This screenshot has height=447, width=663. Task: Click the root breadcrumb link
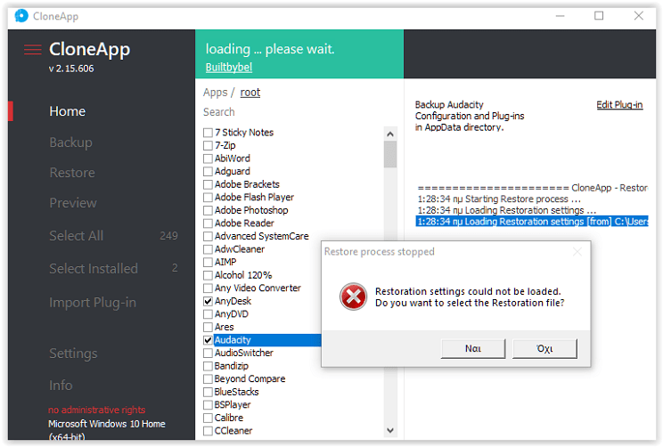point(250,93)
